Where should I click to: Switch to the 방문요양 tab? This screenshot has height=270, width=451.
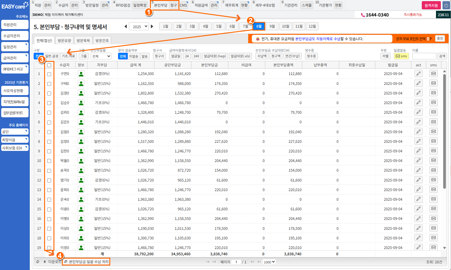[64, 40]
